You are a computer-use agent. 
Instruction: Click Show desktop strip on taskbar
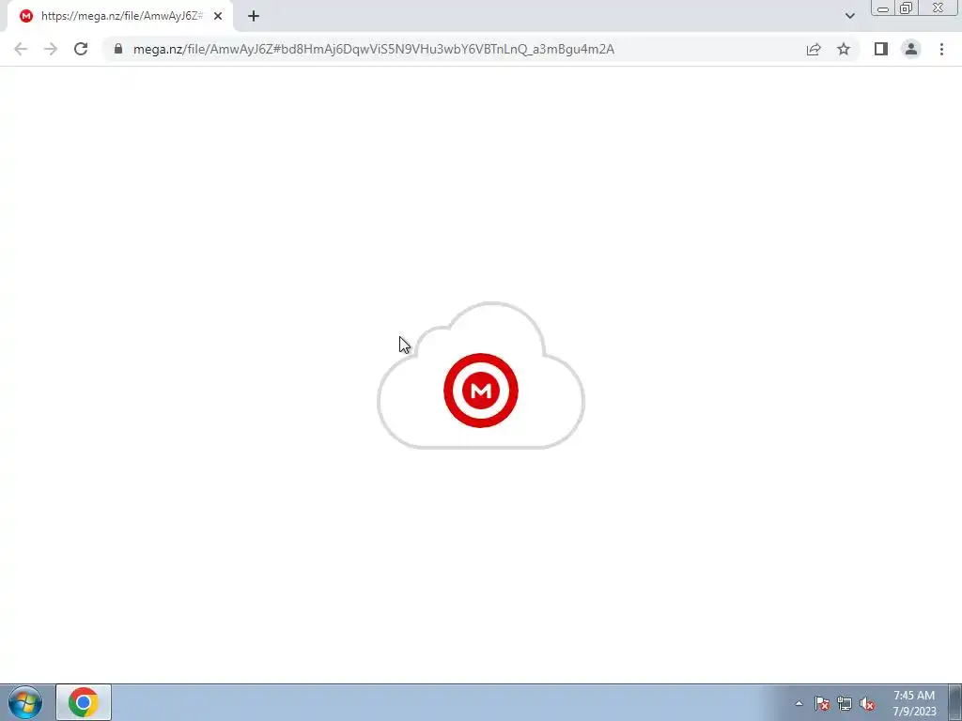pos(954,702)
